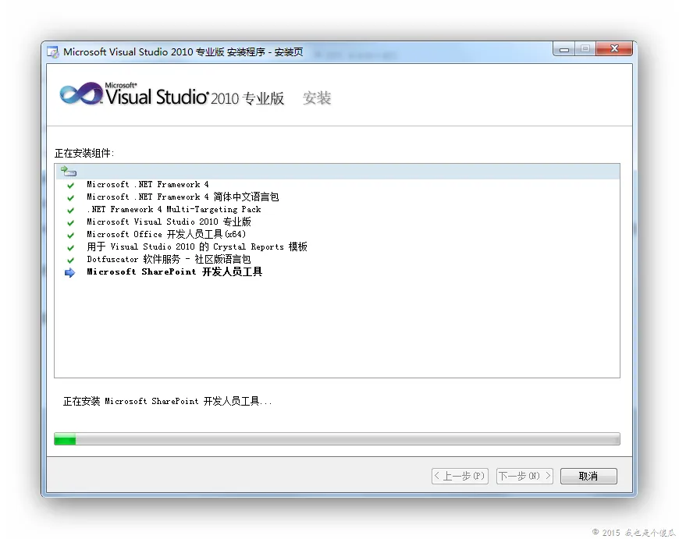Click the maximize button in title bar
679x539 pixels.
[x=585, y=49]
